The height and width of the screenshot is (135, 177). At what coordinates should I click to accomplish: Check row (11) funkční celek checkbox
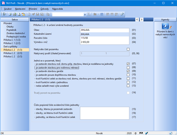coord(128,79)
